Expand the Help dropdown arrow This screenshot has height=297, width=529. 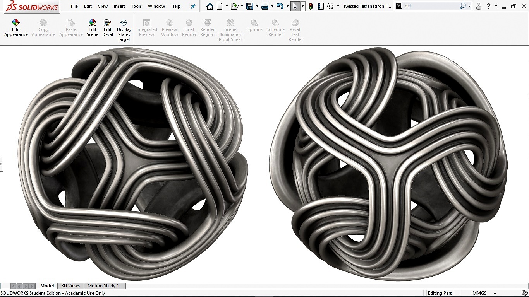496,6
